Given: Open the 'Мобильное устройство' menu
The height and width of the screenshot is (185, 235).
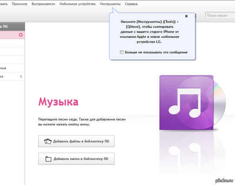Looking at the screenshot, I should coord(77,4).
